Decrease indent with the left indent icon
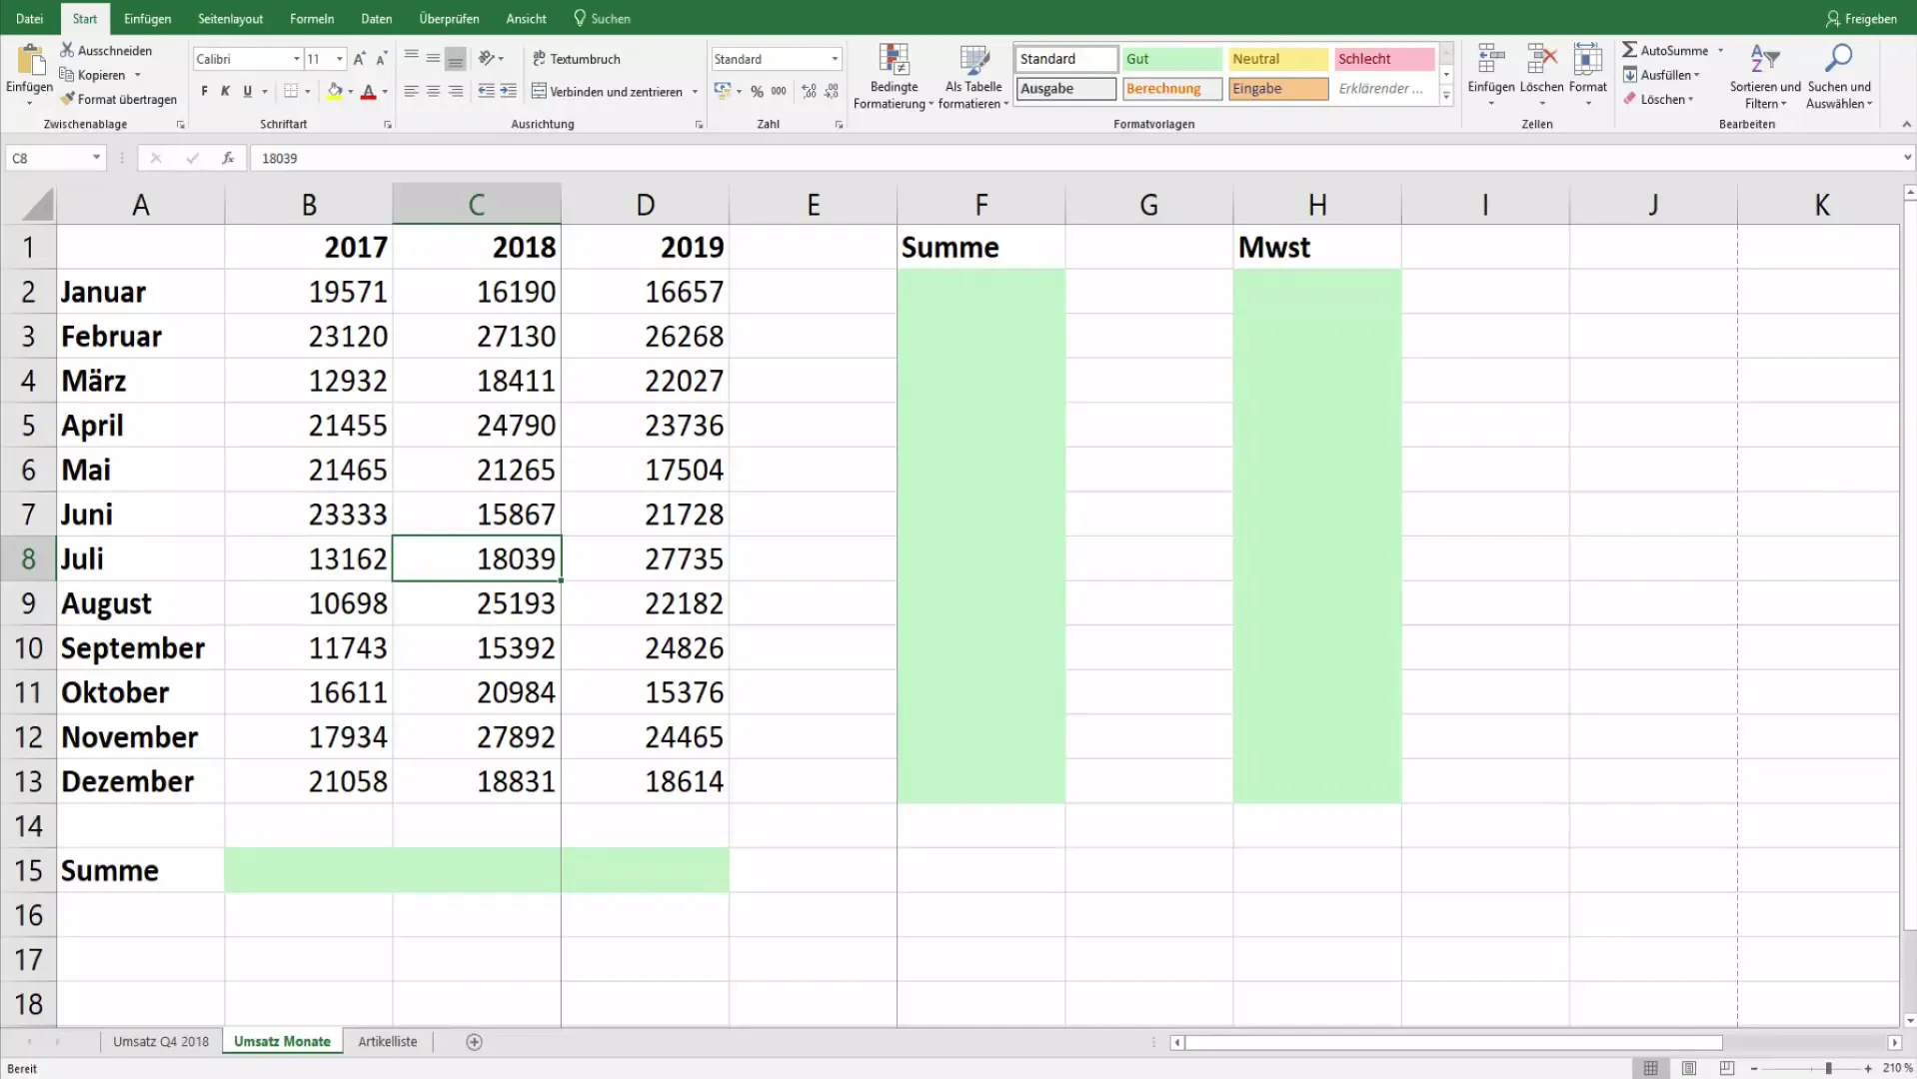The width and height of the screenshot is (1917, 1079). point(486,91)
